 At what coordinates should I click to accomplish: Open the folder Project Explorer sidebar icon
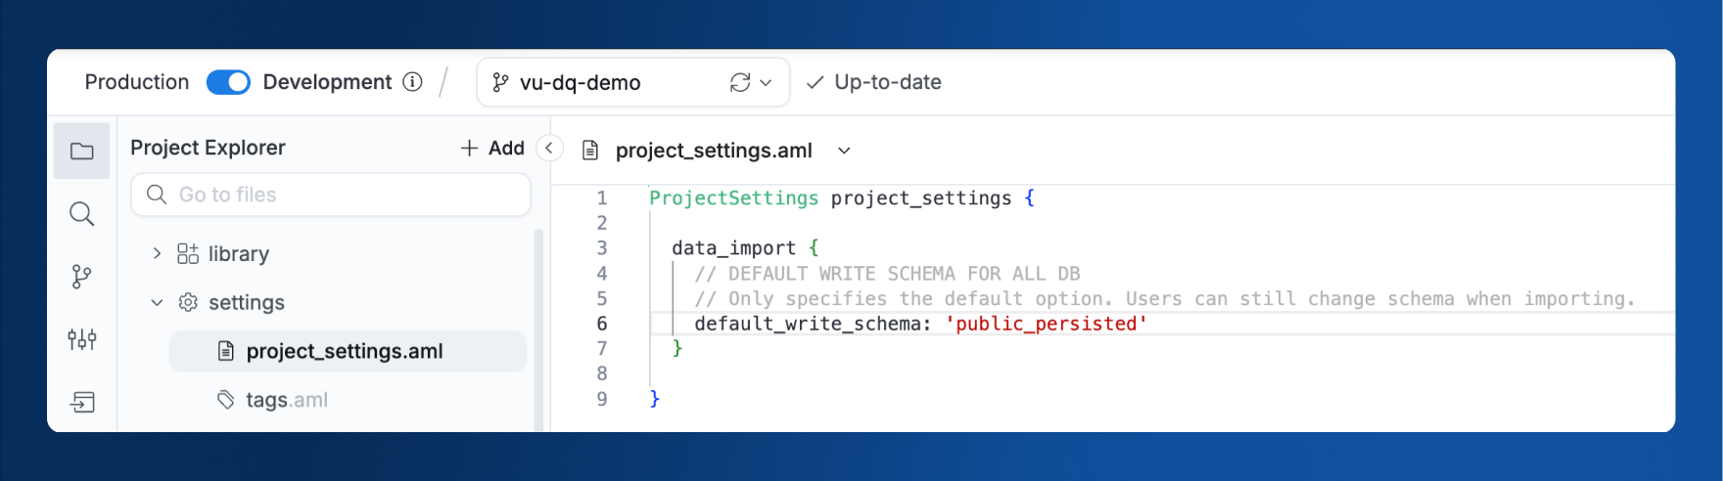click(x=82, y=151)
